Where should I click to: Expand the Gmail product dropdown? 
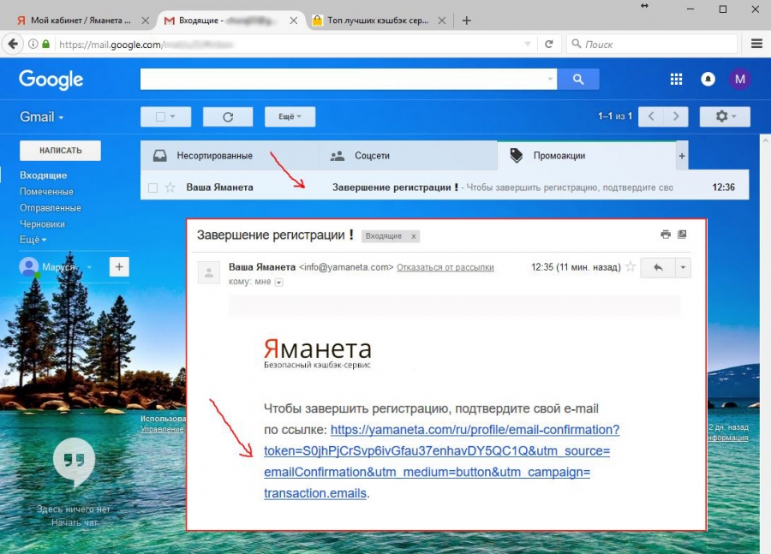(42, 117)
